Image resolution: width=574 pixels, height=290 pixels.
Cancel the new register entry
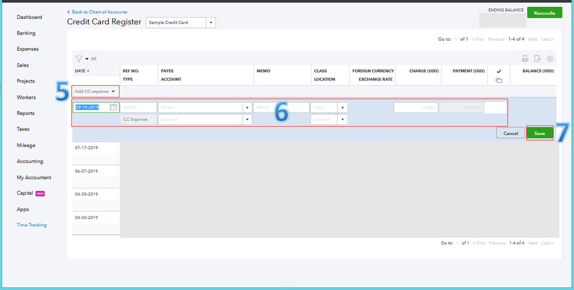[x=510, y=133]
